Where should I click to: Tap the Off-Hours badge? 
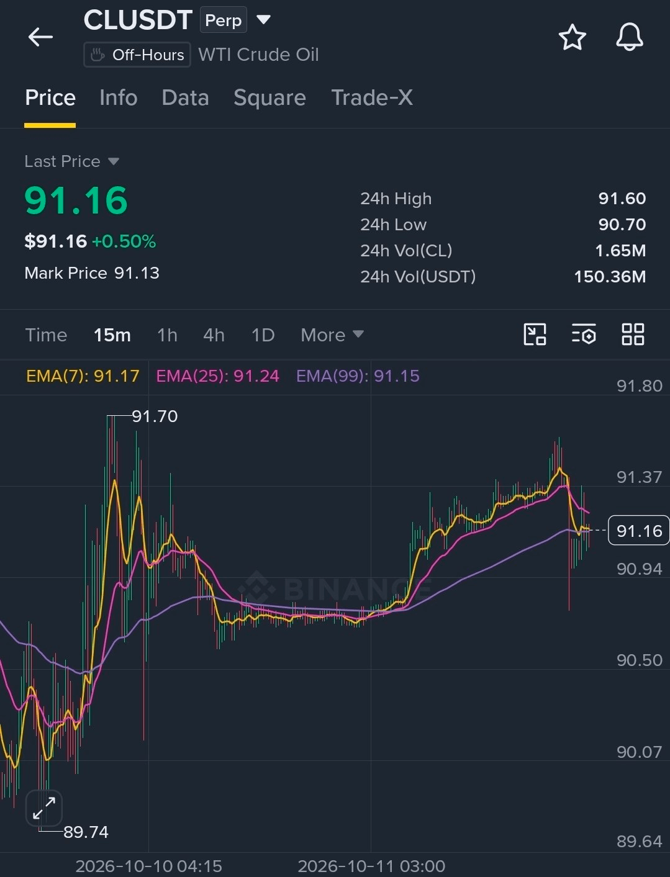137,55
